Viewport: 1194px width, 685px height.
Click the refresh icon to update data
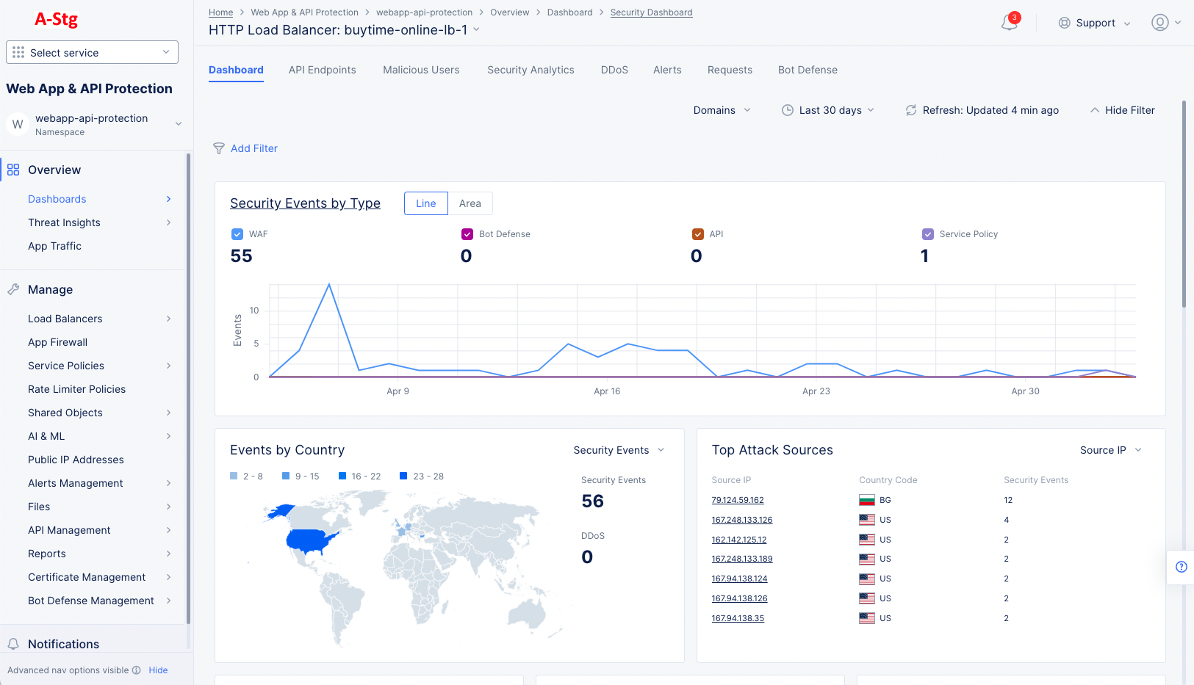[x=911, y=110]
